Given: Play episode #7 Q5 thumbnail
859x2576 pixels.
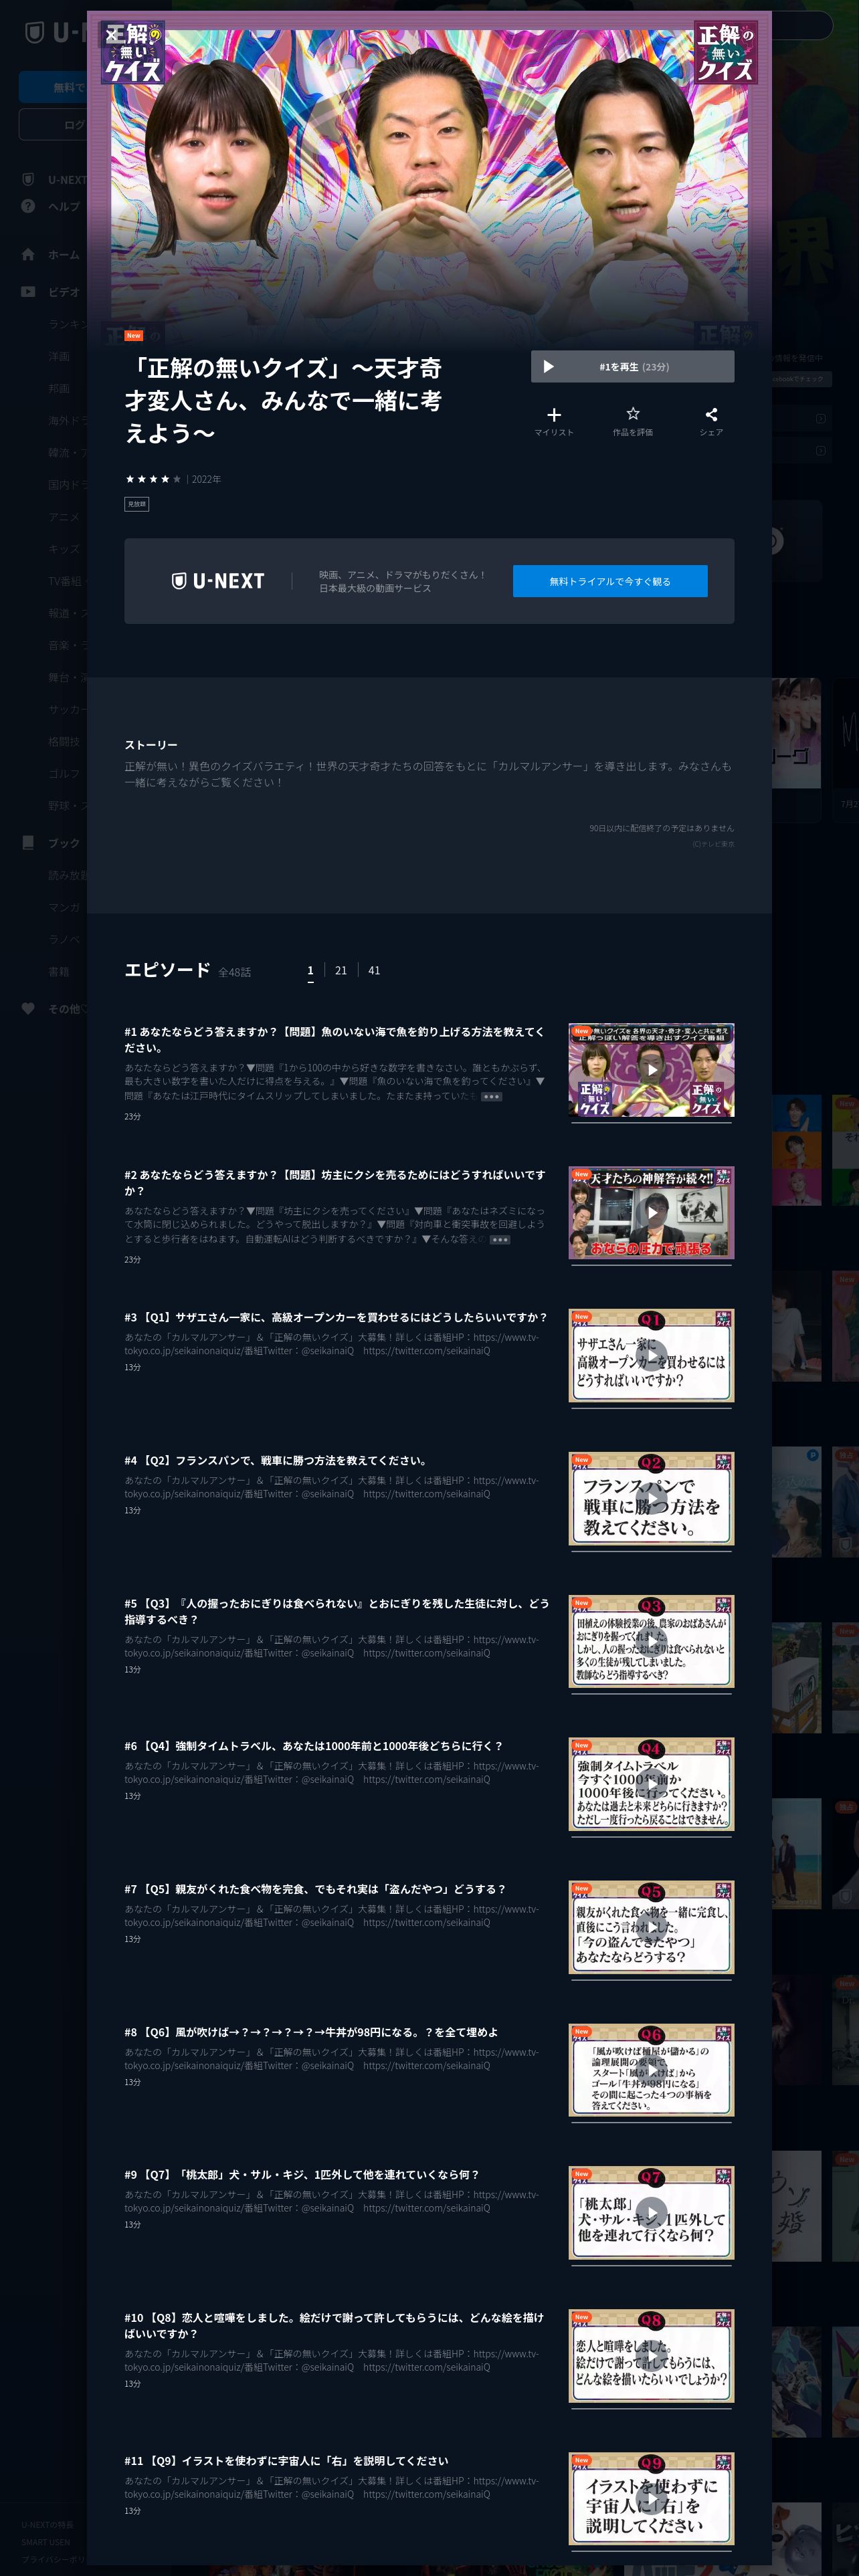Looking at the screenshot, I should (651, 1927).
